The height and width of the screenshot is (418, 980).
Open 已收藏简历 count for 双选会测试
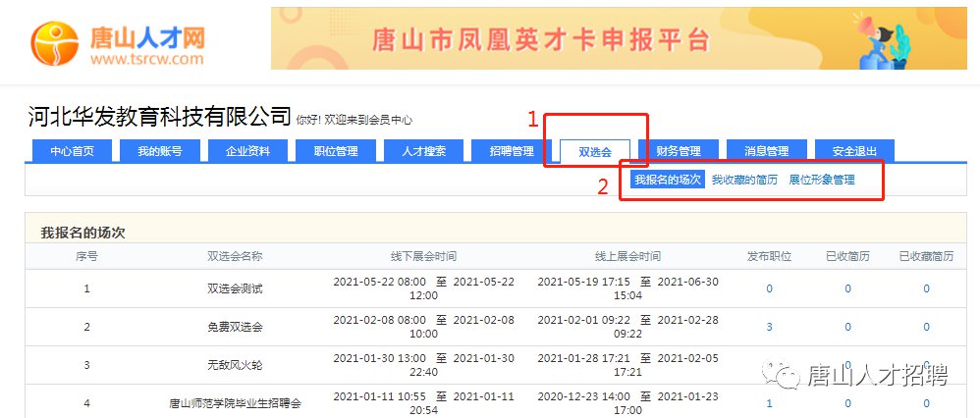click(x=926, y=288)
